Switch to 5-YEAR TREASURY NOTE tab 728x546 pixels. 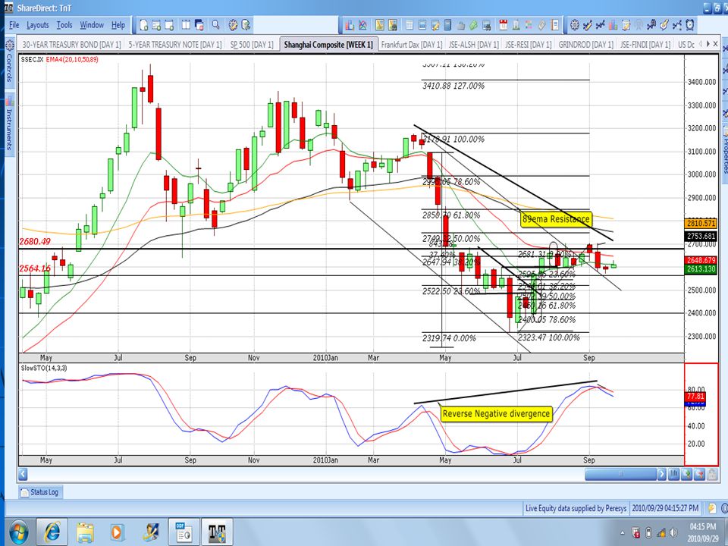pos(175,45)
